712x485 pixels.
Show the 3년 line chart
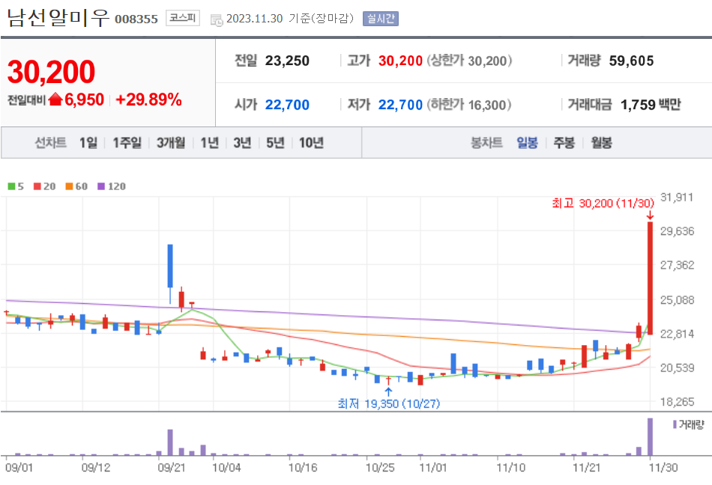pyautogui.click(x=243, y=143)
